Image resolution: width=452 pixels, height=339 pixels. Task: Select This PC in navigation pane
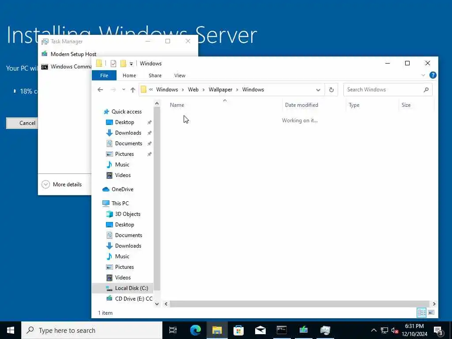[x=120, y=203]
